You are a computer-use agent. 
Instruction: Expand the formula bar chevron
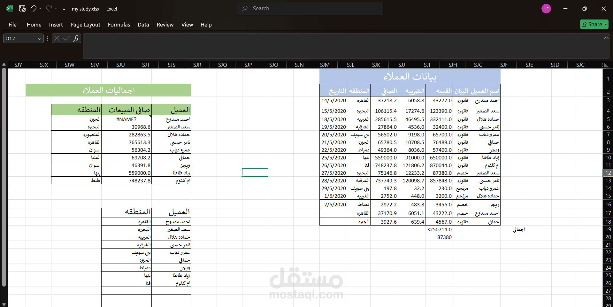point(606,38)
